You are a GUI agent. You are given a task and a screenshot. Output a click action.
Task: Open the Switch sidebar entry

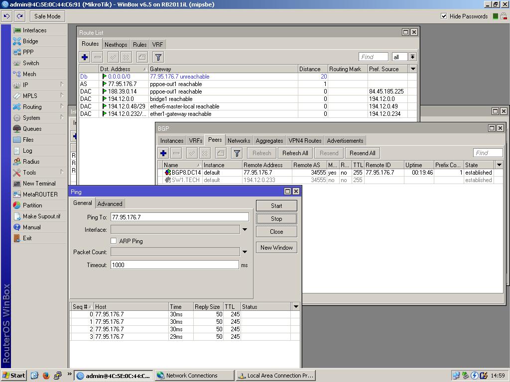point(31,63)
